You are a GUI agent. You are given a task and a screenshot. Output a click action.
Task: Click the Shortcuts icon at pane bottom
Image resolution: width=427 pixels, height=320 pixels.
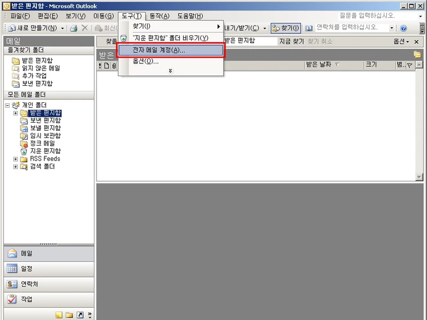[80, 315]
